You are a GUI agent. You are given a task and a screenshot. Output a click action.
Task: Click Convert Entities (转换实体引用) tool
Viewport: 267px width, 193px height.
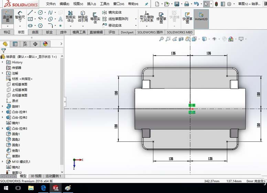coord(83,16)
